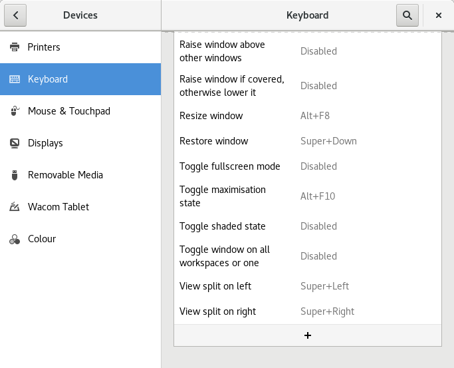The height and width of the screenshot is (368, 454).
Task: Select Toggle shaded state shortcut row
Action: [307, 226]
